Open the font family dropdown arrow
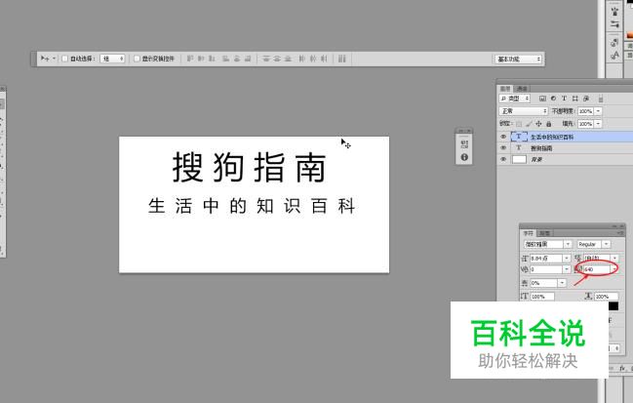Screen dimensions: 633x403 568,244
